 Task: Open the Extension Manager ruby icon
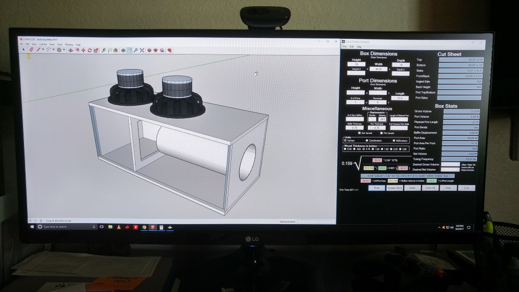[x=170, y=50]
